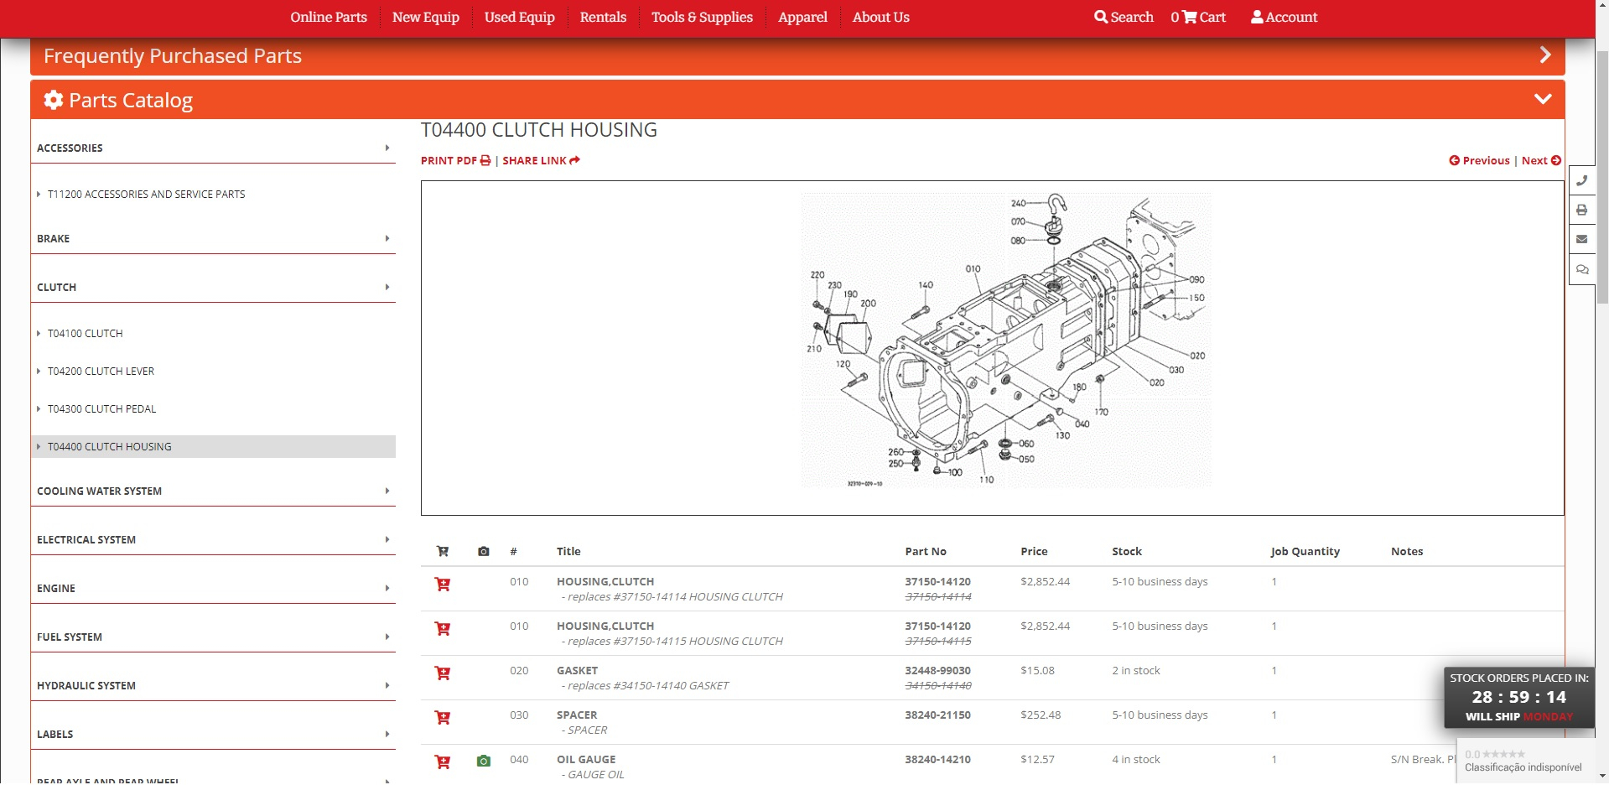Expand the COOLING WATER SYSTEM category
Image resolution: width=1609 pixels, height=785 pixels.
click(x=213, y=491)
